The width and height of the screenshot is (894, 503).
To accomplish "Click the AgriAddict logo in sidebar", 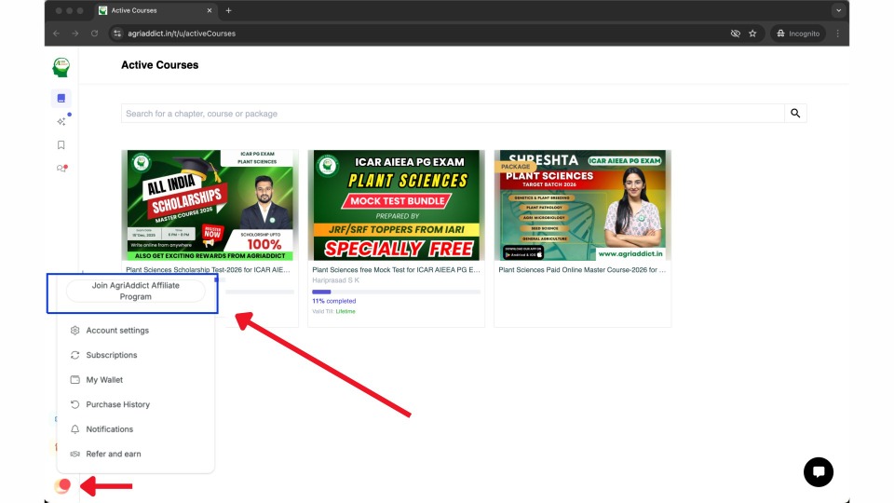I will click(x=61, y=67).
